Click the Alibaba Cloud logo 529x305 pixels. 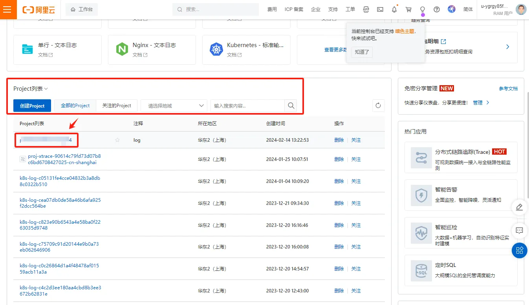(x=38, y=10)
